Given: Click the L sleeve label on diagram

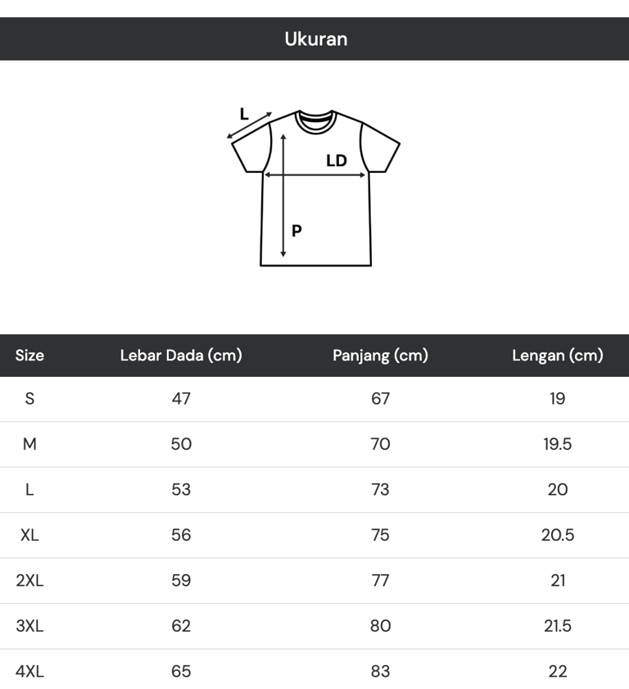Looking at the screenshot, I should point(244,114).
